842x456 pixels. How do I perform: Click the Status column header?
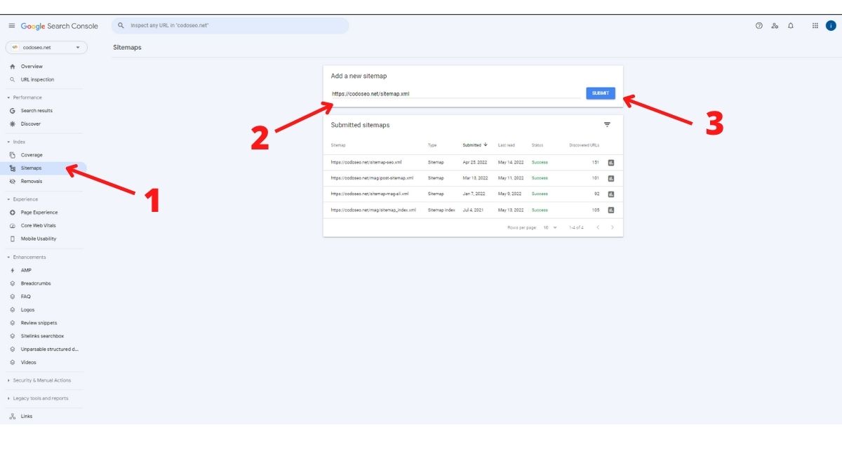tap(537, 145)
